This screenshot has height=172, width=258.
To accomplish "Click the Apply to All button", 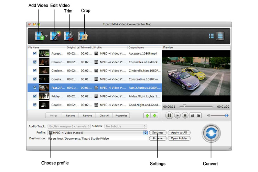I will [179, 132].
